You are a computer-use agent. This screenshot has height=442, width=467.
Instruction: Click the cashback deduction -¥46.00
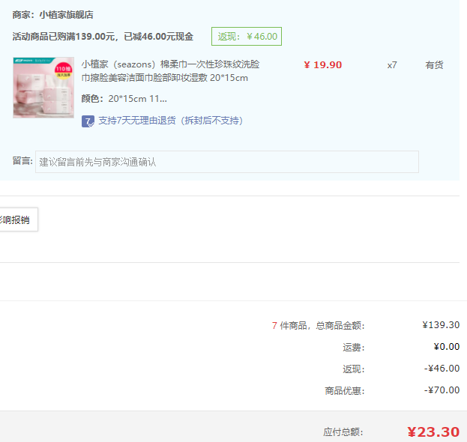click(442, 369)
